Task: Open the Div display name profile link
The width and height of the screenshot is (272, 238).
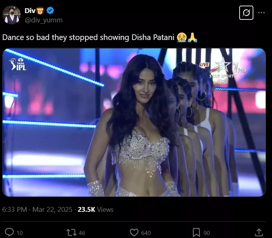Action: pos(30,11)
